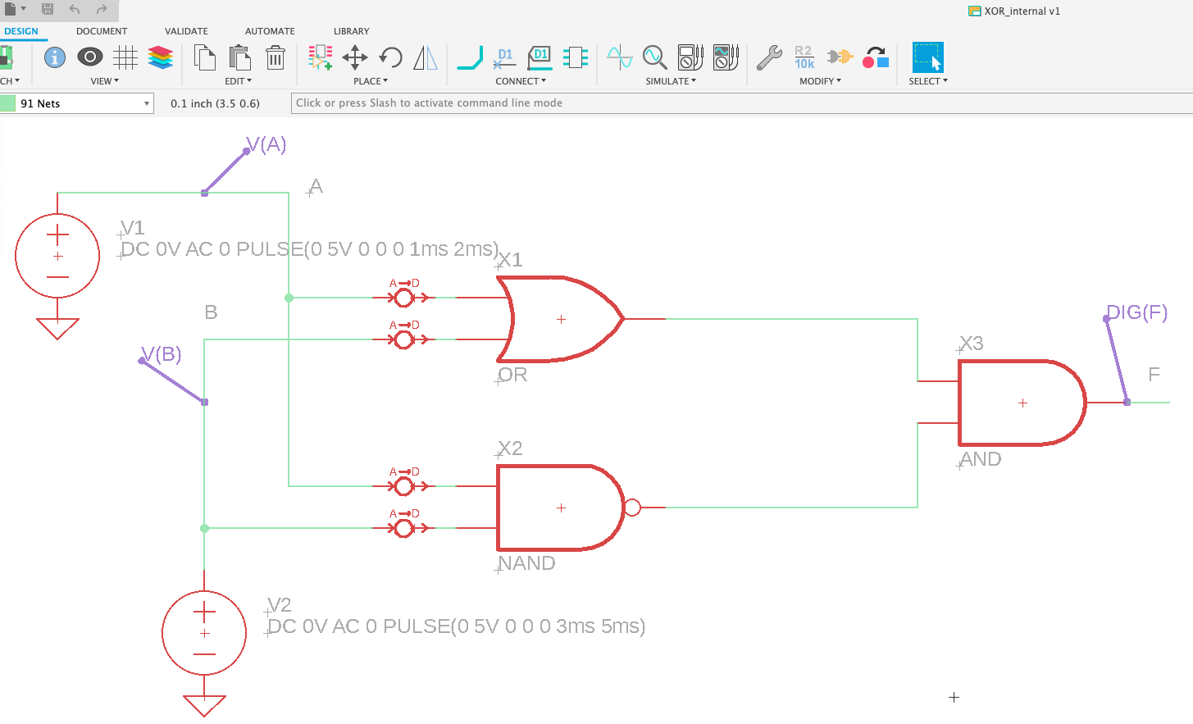Switch to the VALIDATE tab
Image resolution: width=1193 pixels, height=724 pixels.
[x=186, y=31]
